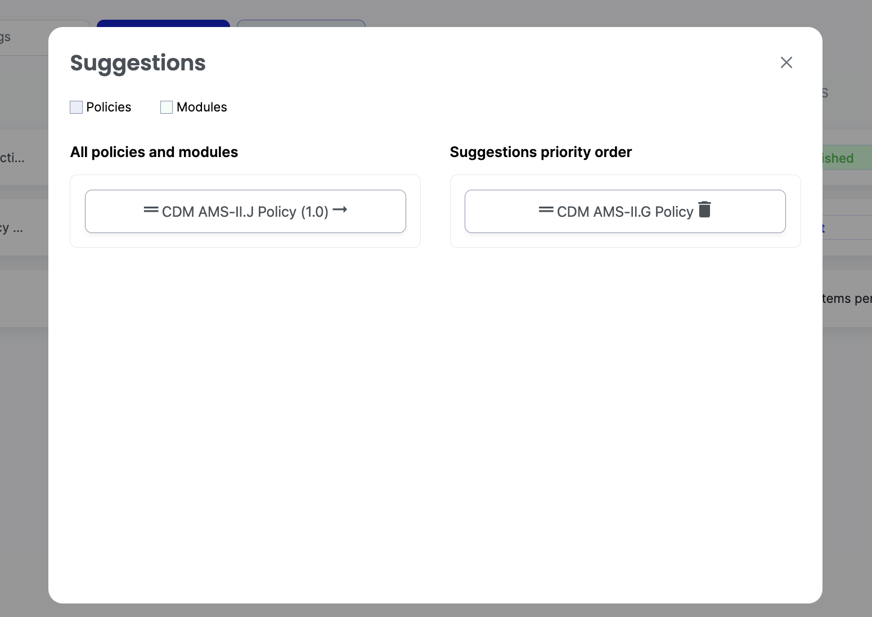This screenshot has width=872, height=617.
Task: Click the dark blue button behind the dialog
Action: click(163, 23)
